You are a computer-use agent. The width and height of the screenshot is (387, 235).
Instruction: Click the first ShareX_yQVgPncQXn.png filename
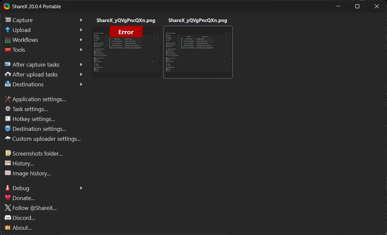point(126,20)
